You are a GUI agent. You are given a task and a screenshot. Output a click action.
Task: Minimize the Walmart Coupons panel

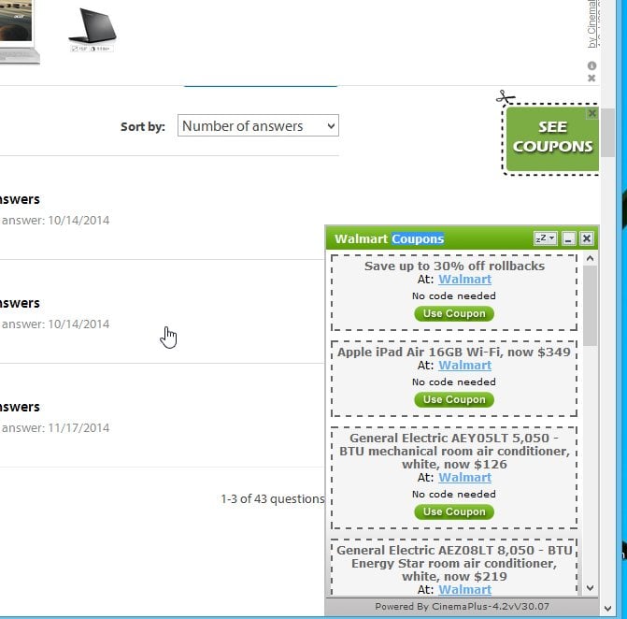coord(568,238)
